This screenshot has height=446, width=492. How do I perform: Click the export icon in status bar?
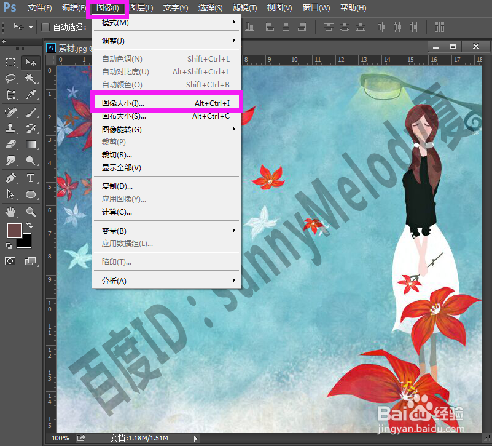click(x=81, y=438)
